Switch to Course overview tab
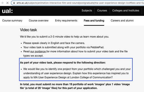144x92 pixels. [x=39, y=20]
